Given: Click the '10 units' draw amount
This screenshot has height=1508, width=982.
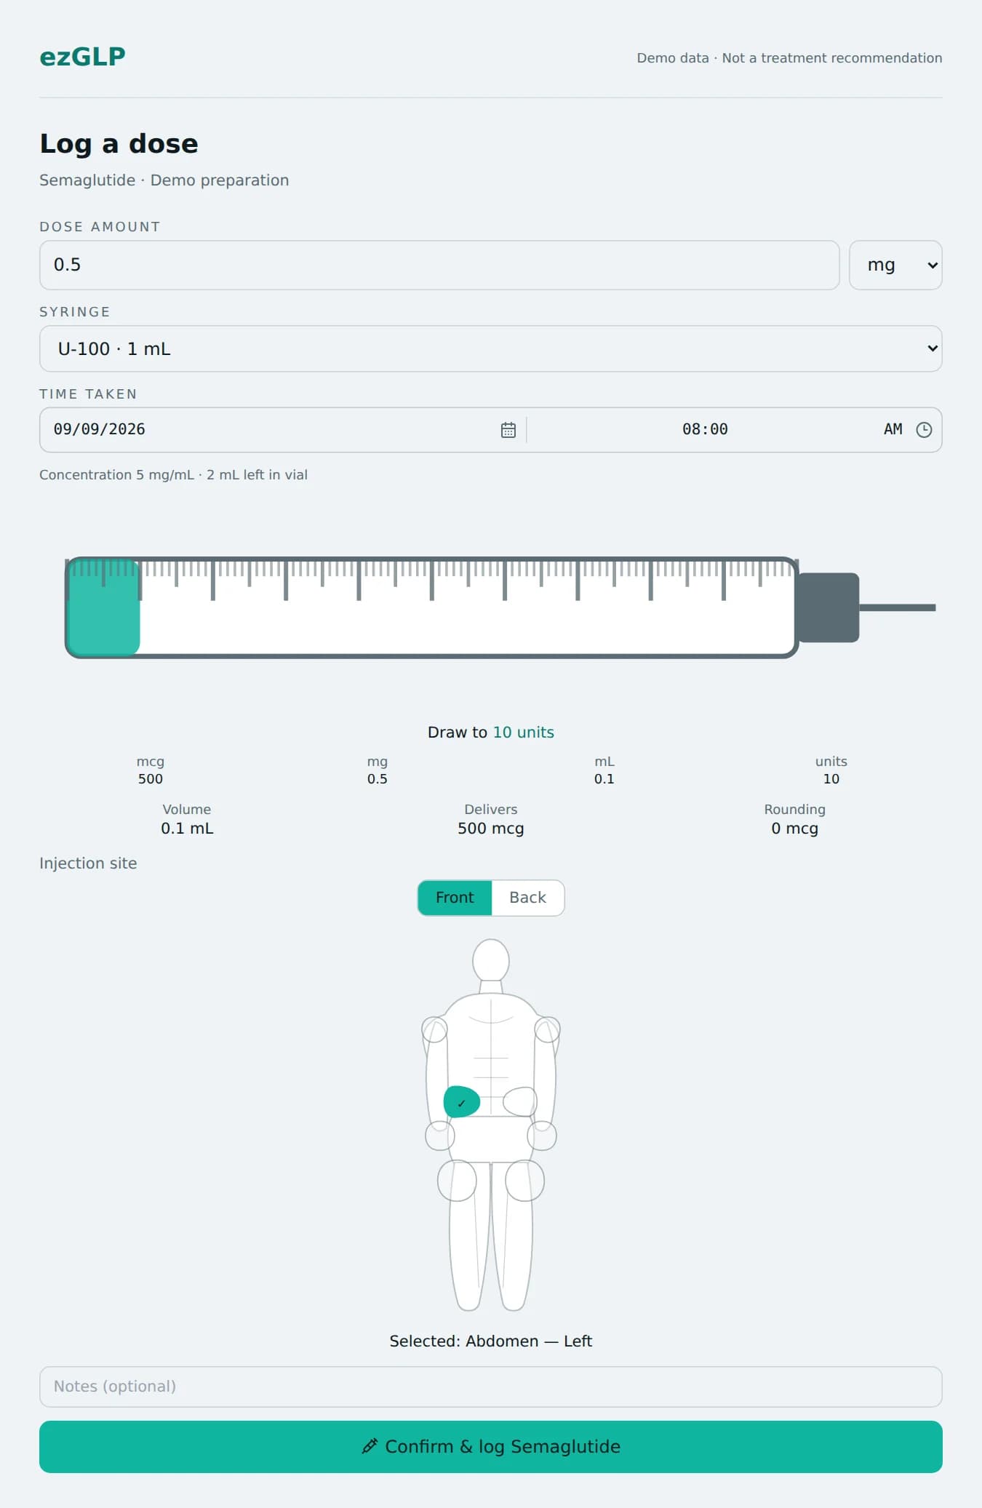Looking at the screenshot, I should pos(523,732).
